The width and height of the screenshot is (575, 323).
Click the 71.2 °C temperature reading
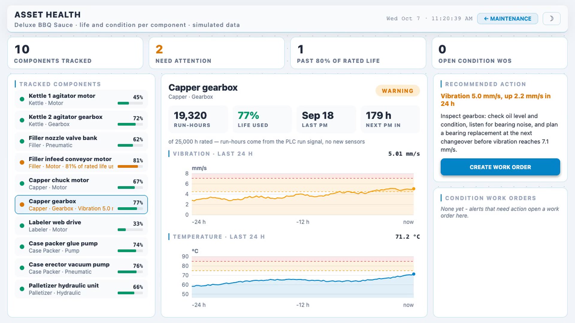coord(408,237)
